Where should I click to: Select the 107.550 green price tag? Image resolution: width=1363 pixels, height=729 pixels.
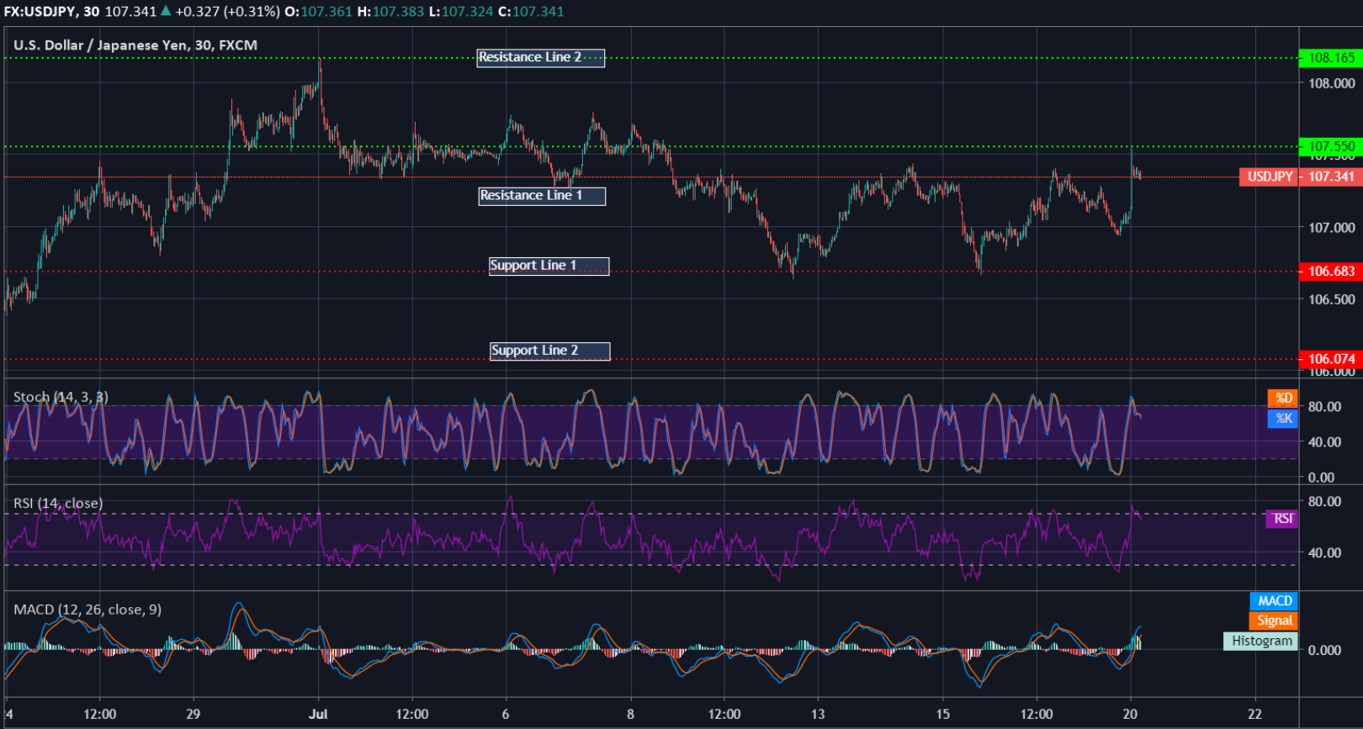pos(1330,146)
